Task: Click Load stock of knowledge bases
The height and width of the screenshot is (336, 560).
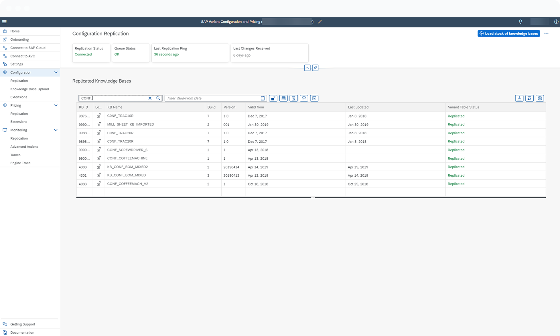Action: (509, 33)
